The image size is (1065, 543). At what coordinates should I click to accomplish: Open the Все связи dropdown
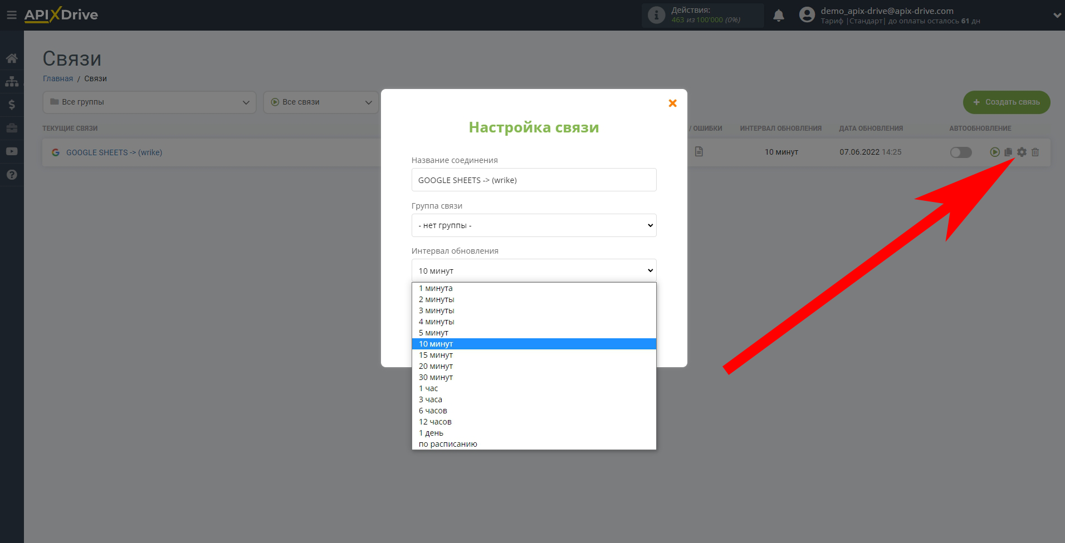click(321, 102)
